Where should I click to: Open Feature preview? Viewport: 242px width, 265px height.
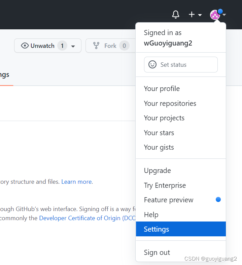[181, 200]
